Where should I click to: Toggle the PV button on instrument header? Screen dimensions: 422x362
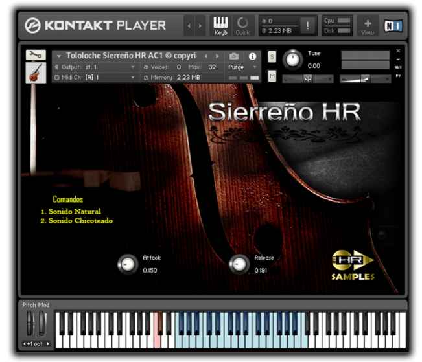tap(398, 76)
